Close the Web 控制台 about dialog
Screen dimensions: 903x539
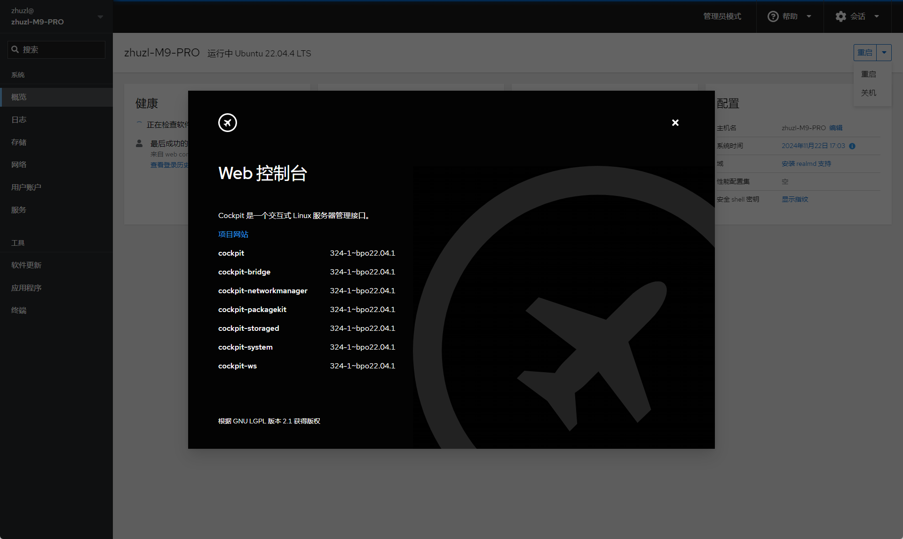(675, 123)
